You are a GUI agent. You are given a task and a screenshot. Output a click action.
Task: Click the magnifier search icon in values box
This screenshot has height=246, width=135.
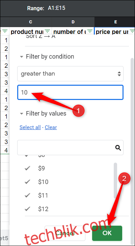tap(118, 148)
